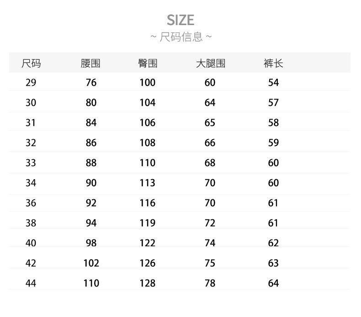Image resolution: width=361 pixels, height=317 pixels.
Task: Click thigh value 78 in size 44 row
Action: coord(210,283)
